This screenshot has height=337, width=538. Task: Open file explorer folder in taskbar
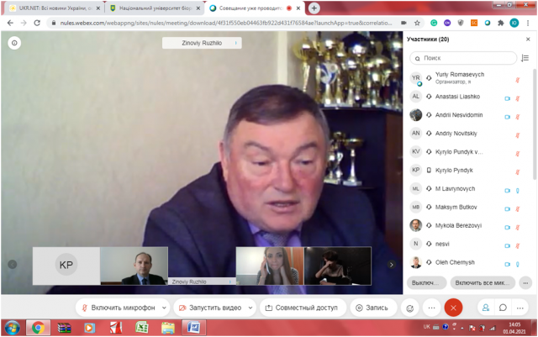point(168,328)
